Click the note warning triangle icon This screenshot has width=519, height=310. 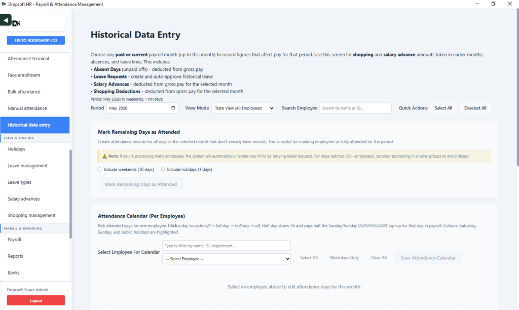(104, 156)
